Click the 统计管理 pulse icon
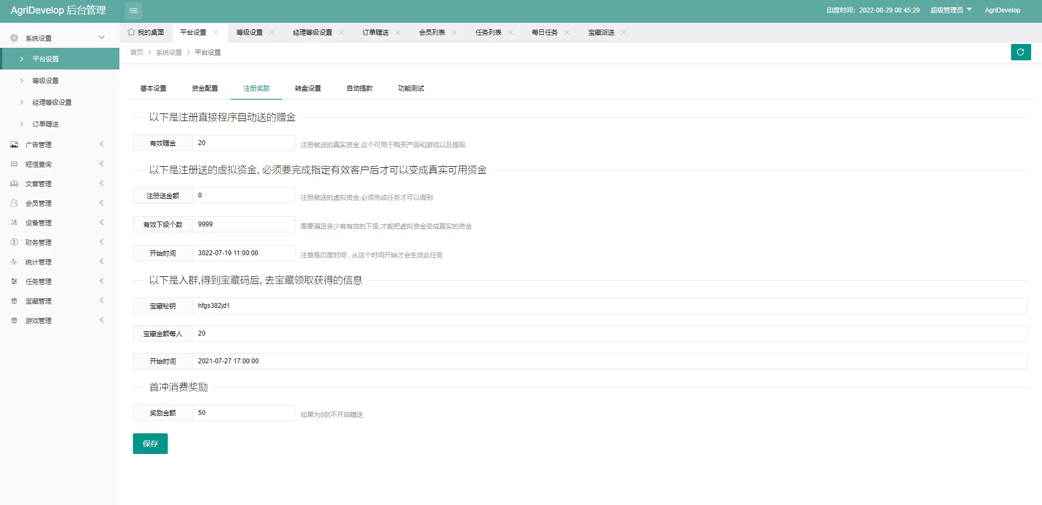Viewport: 1042px width, 505px height. tap(14, 262)
